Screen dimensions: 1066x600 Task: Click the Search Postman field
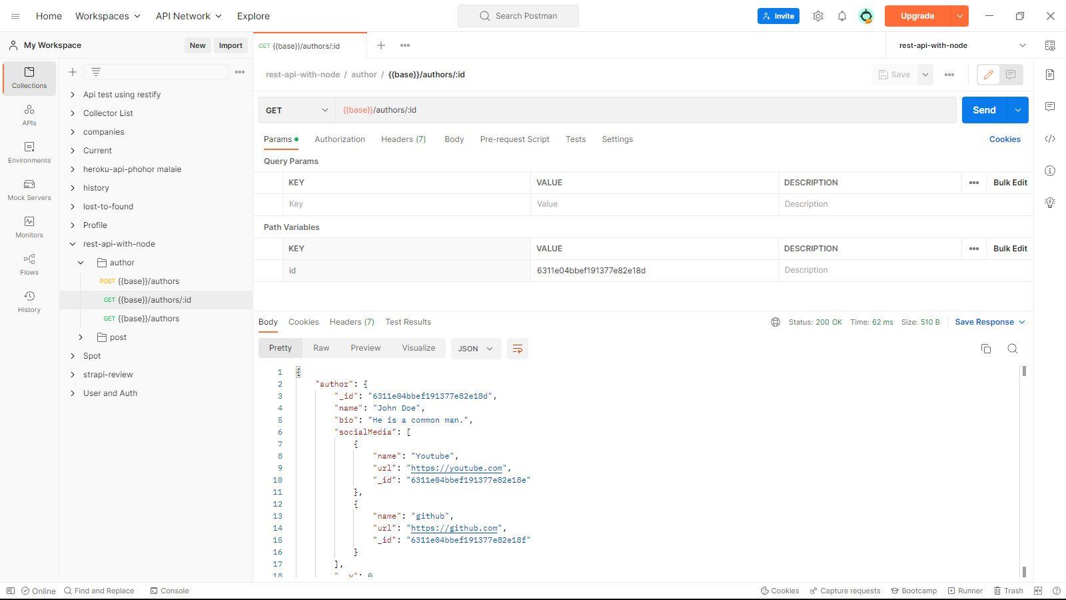pyautogui.click(x=518, y=16)
